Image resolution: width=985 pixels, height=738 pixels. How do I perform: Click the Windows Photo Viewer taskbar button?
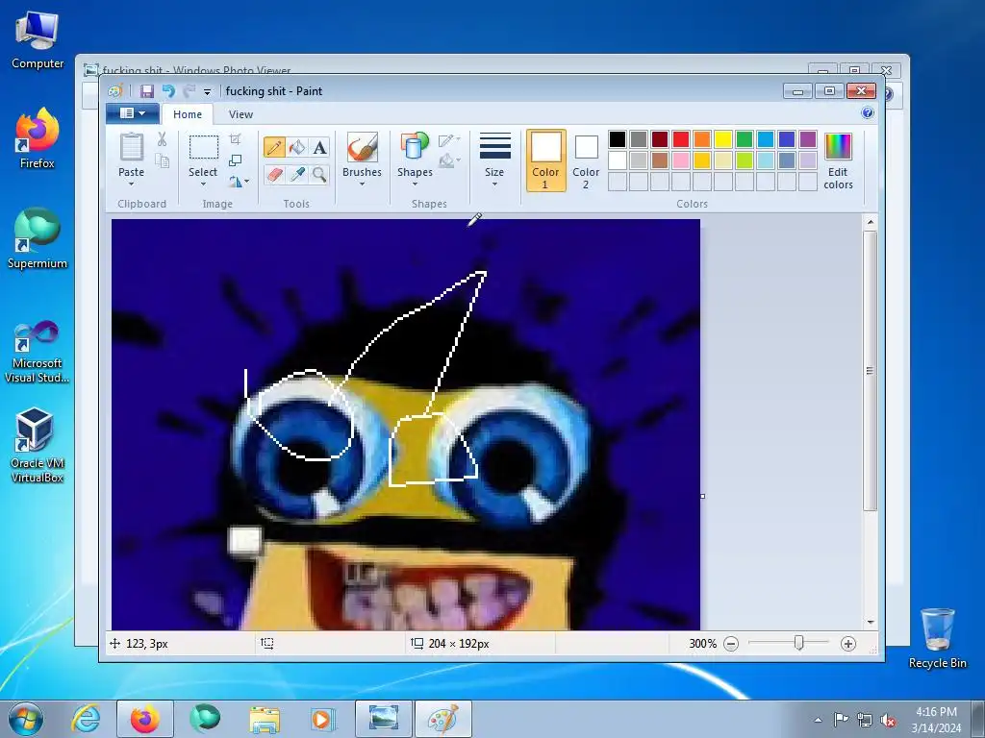(x=384, y=718)
